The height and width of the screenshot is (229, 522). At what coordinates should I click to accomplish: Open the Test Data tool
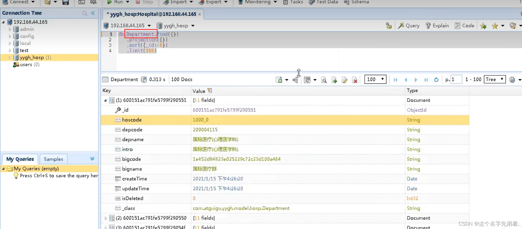[323, 2]
